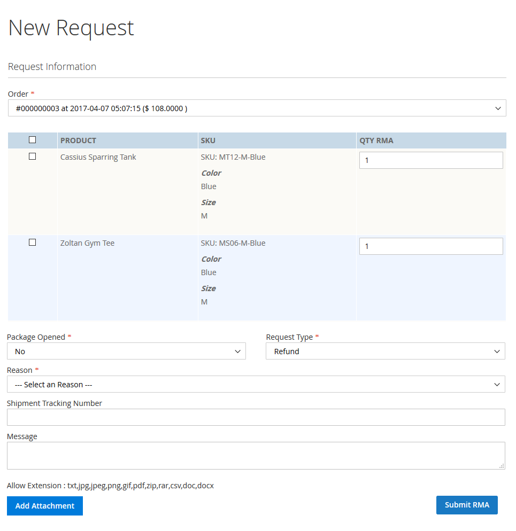Click into the Message text area
Screen dimensions: 516x531
pyautogui.click(x=256, y=456)
